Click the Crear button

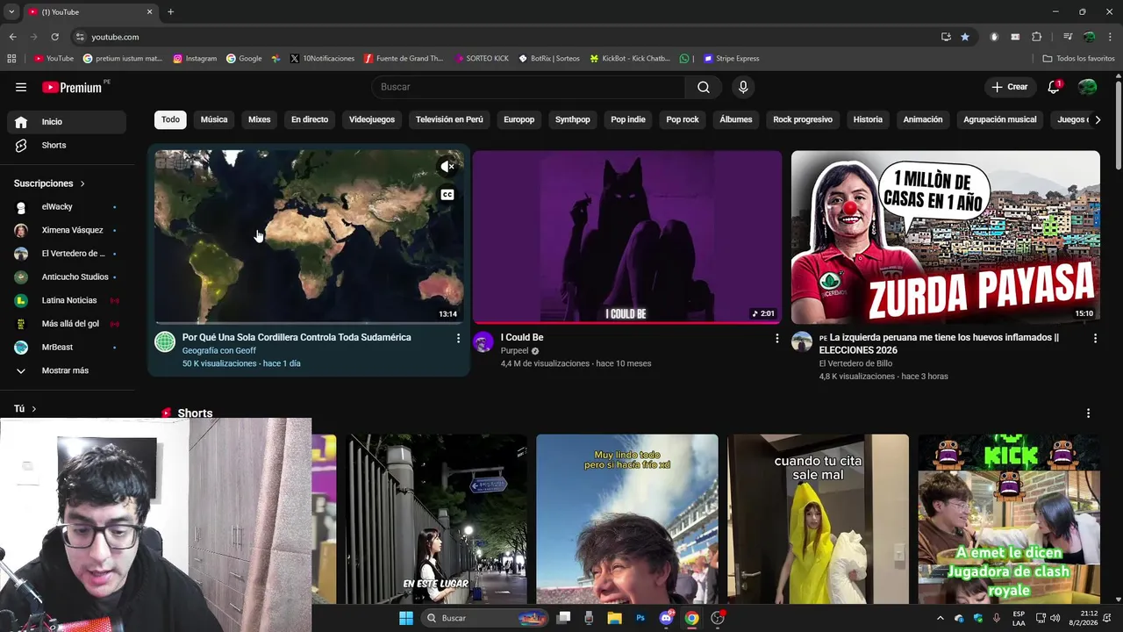1010,87
